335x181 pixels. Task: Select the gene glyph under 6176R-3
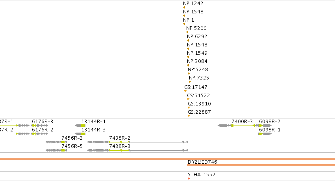pos(39,126)
